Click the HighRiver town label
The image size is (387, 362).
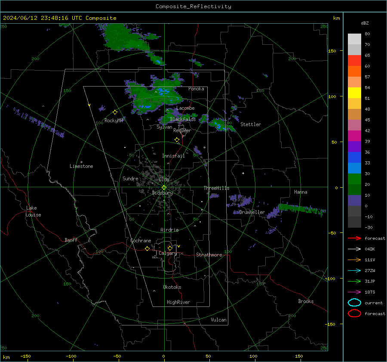pyautogui.click(x=178, y=302)
